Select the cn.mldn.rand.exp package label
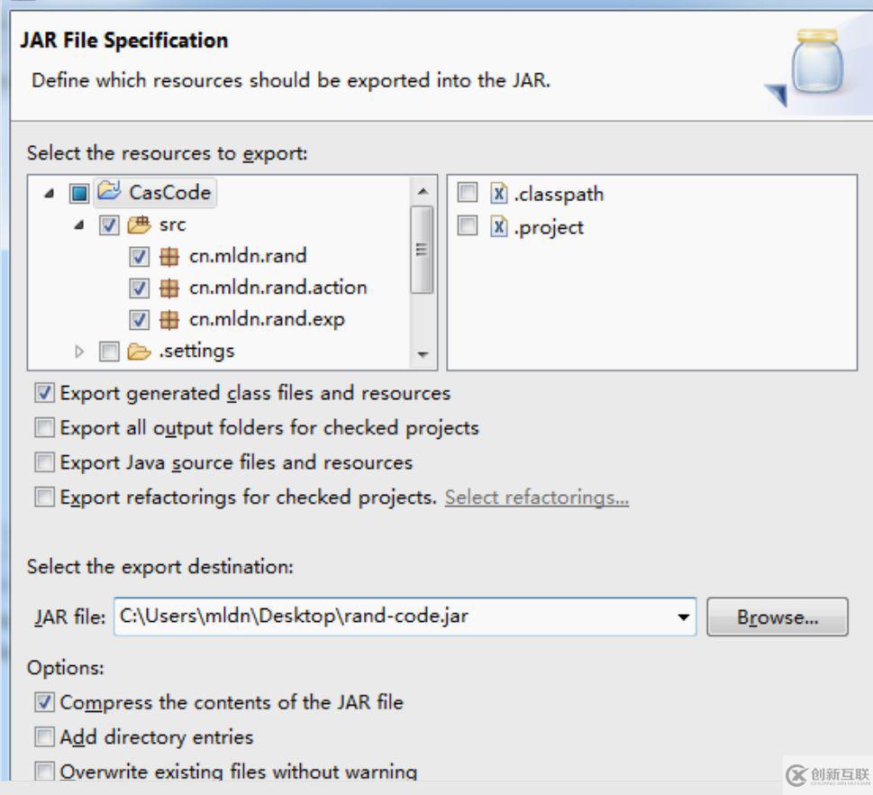Image resolution: width=873 pixels, height=795 pixels. click(267, 320)
